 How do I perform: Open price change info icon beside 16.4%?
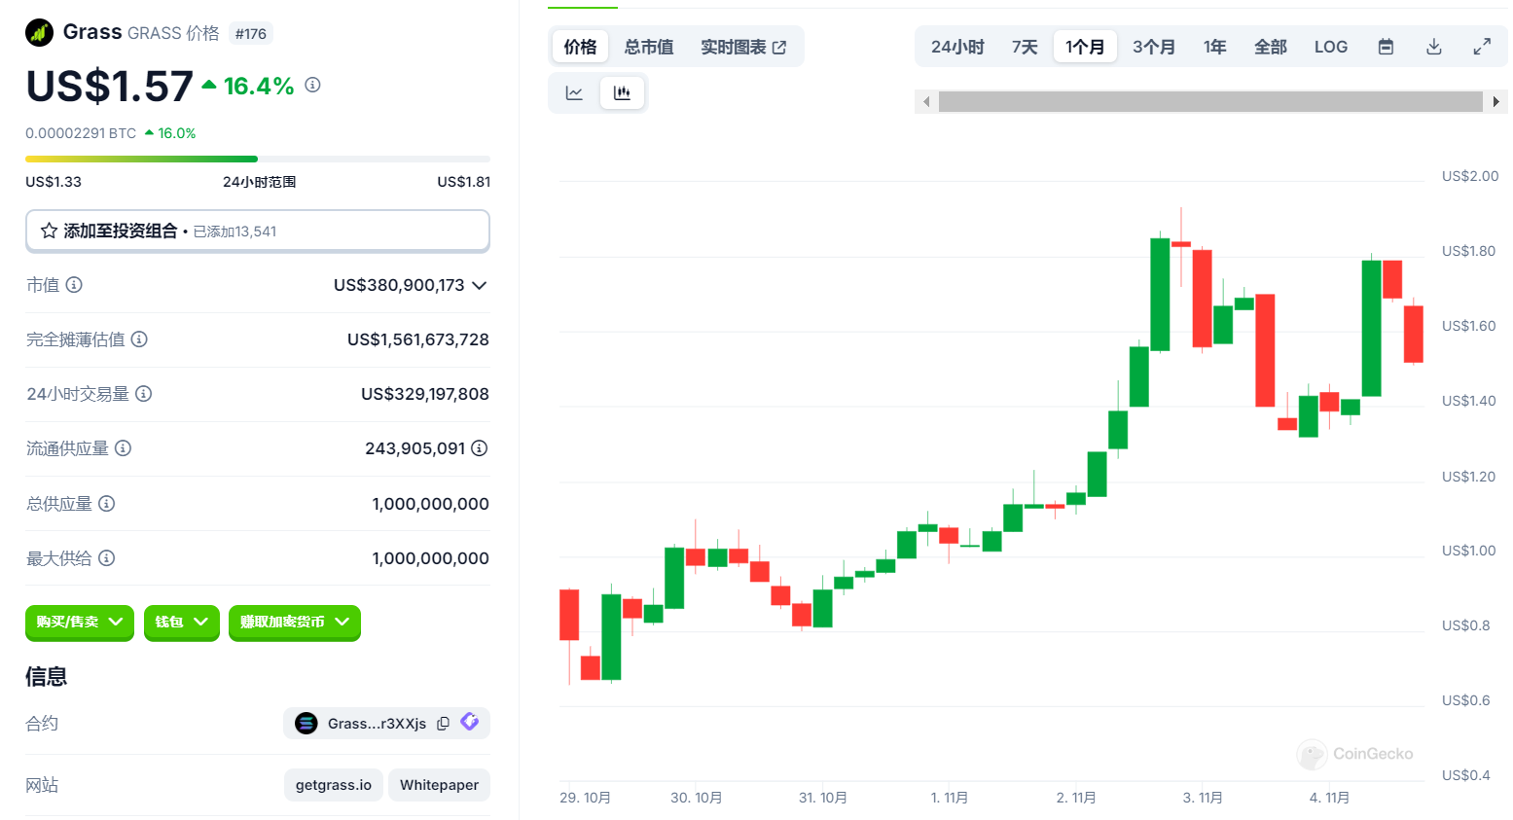click(312, 86)
